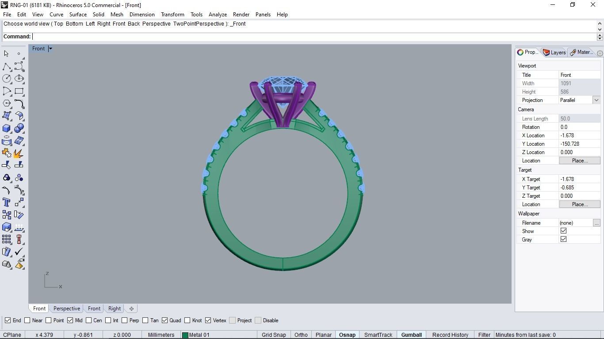The image size is (604, 339).
Task: Select the Arc tool
Action: point(6,91)
